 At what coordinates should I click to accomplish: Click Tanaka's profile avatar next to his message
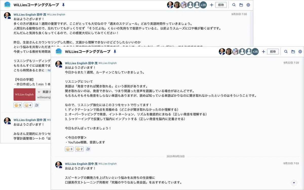pos(59,64)
